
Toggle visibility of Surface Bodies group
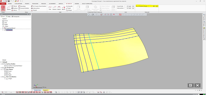click(3, 64)
